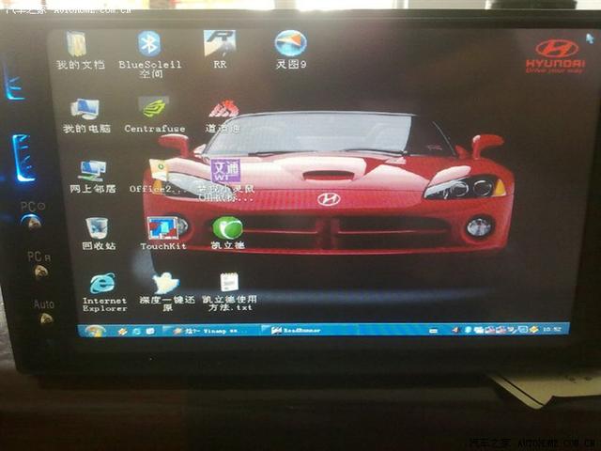Launch the purple 文通 icon
Viewport: 601px width, 451px height.
click(225, 171)
